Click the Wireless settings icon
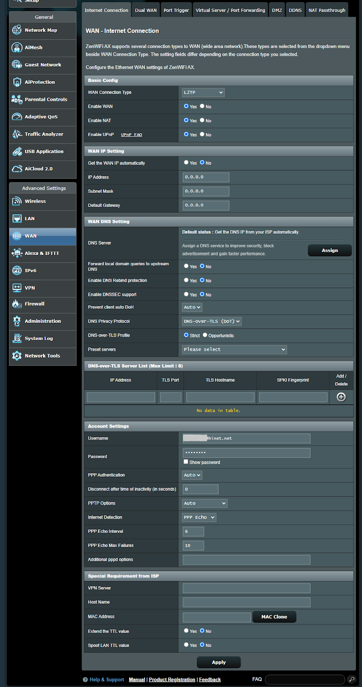 pos(17,201)
